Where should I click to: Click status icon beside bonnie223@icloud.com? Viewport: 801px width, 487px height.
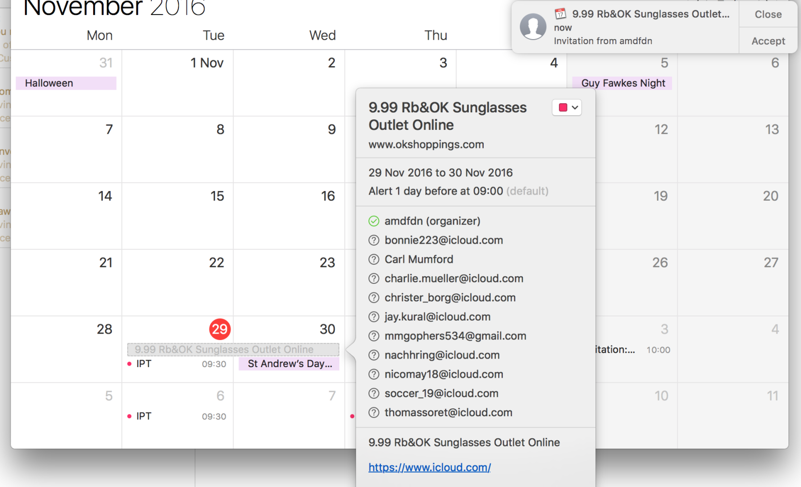click(x=374, y=240)
